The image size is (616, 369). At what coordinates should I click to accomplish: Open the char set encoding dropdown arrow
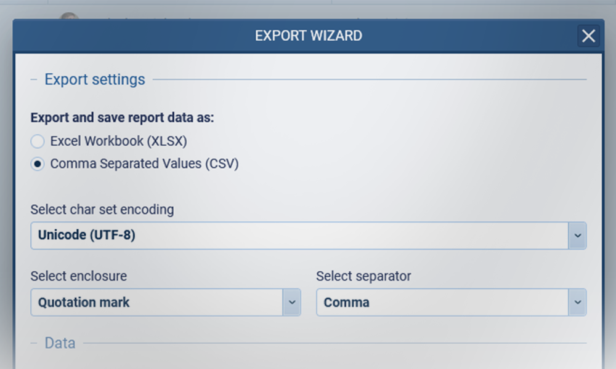[x=577, y=236]
